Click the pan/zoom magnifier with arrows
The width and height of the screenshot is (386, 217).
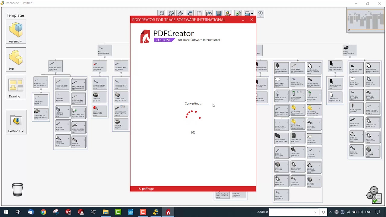click(180, 14)
